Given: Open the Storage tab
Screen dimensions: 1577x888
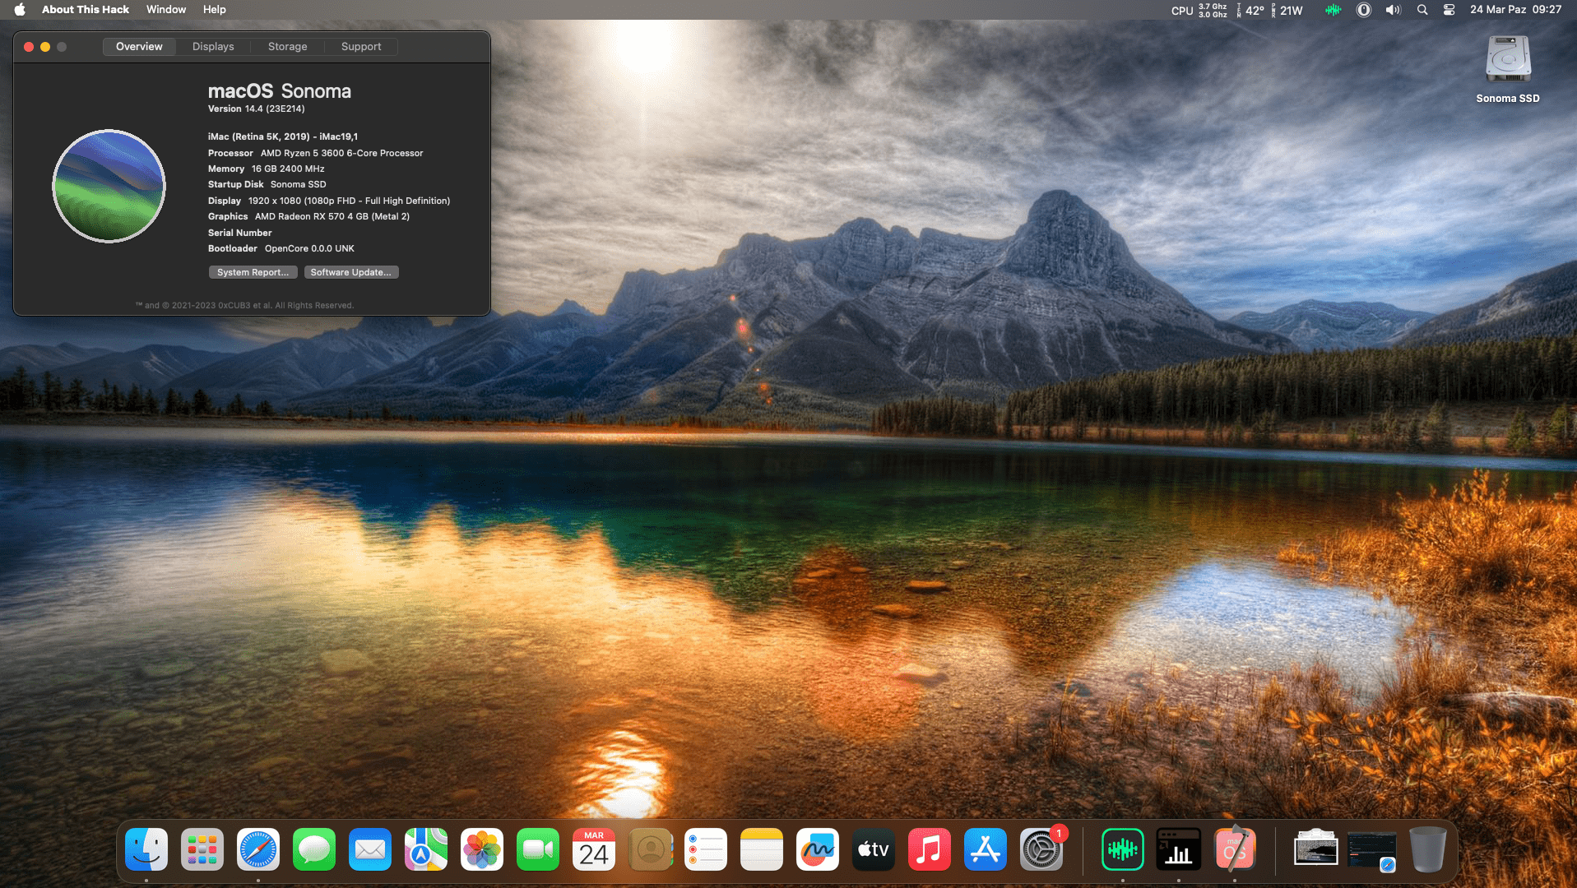Looking at the screenshot, I should 287,47.
